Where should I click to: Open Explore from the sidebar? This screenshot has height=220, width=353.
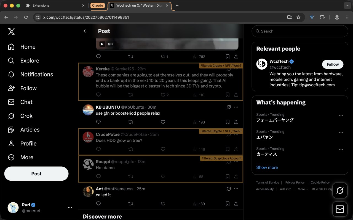point(23,61)
